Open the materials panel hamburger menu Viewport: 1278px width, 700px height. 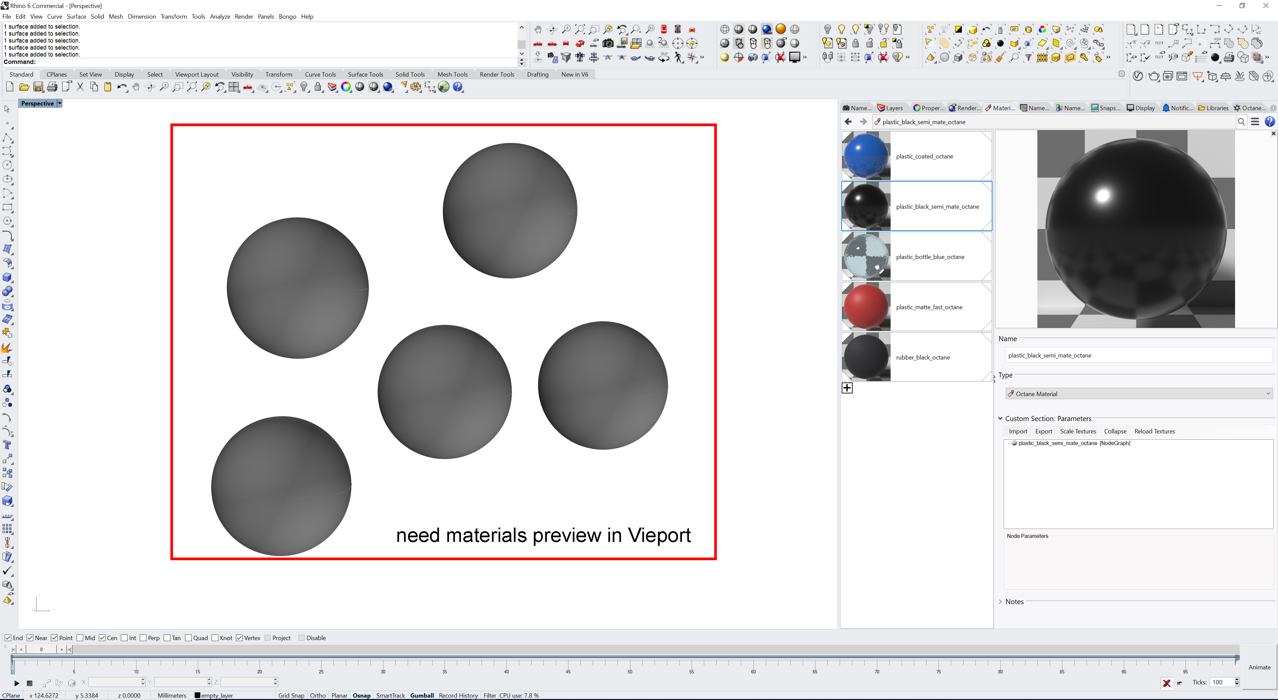[1255, 122]
